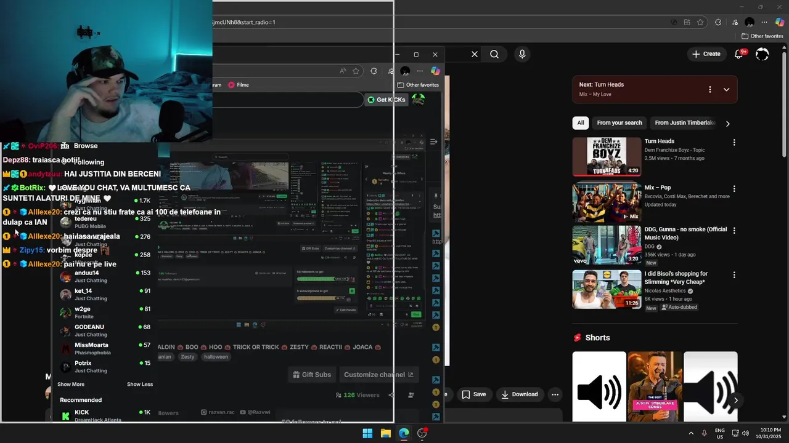Click the Get KICKs button in Kick window
This screenshot has height=443, width=789.
pos(386,100)
